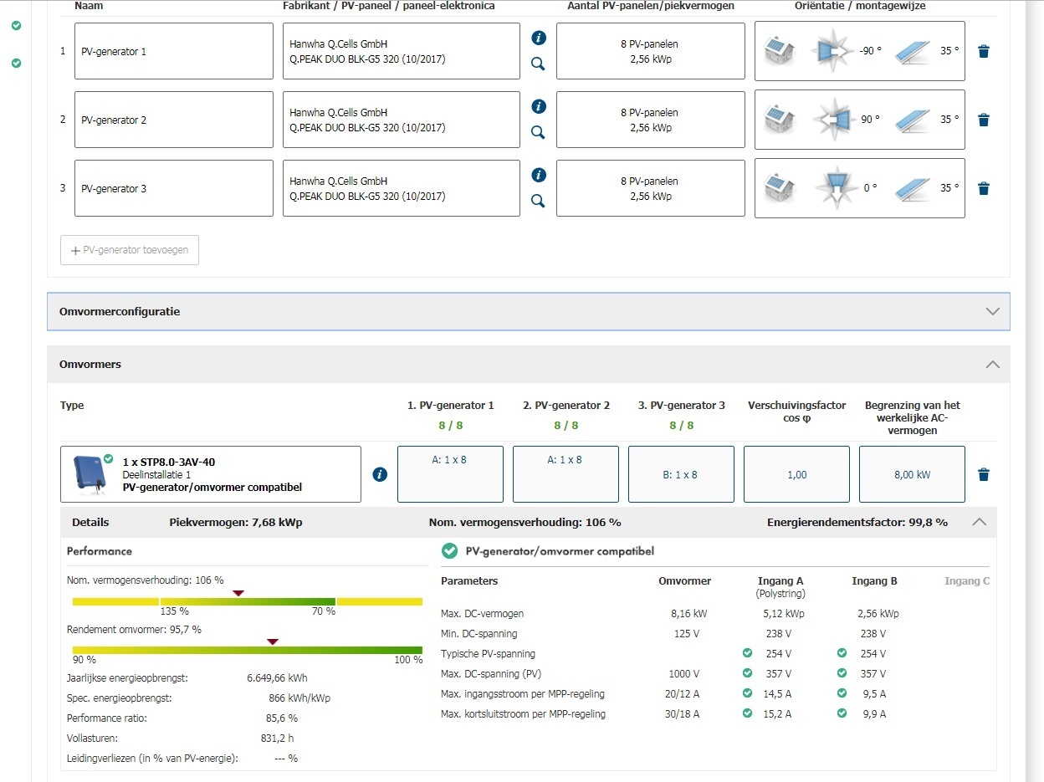The height and width of the screenshot is (782, 1044).
Task: Click cos φ value 1,00 box
Action: click(x=796, y=474)
